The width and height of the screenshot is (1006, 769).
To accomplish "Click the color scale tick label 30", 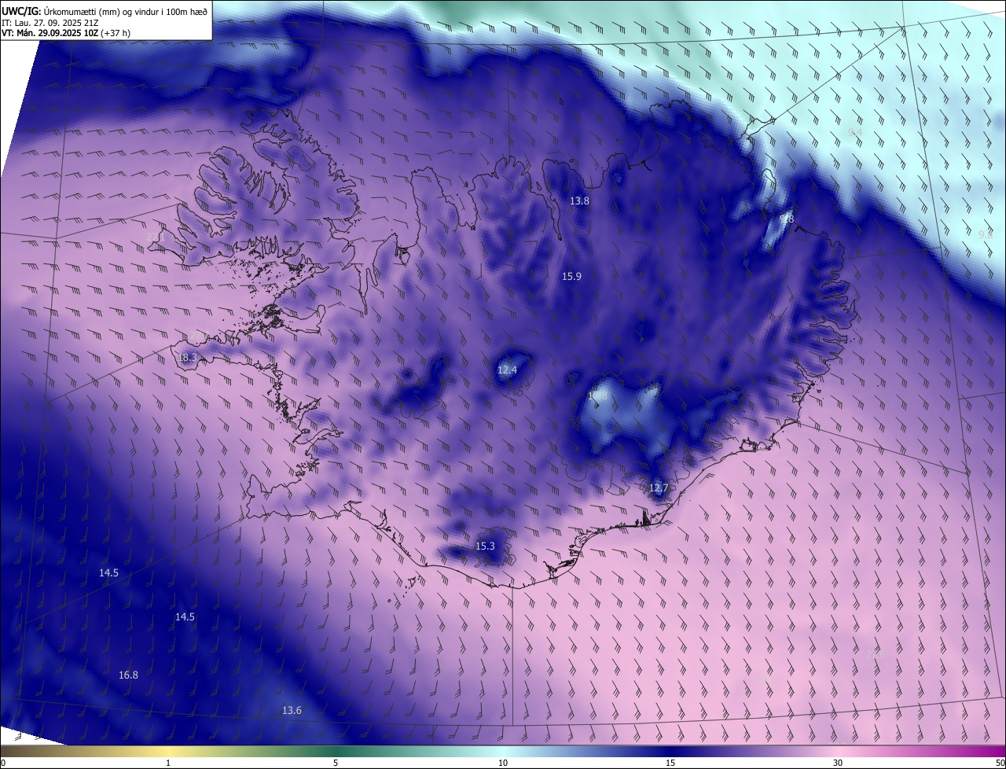I will (838, 763).
